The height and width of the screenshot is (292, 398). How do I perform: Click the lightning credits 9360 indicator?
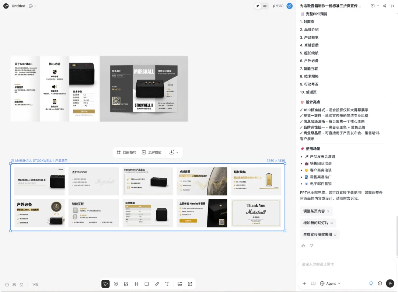click(278, 6)
